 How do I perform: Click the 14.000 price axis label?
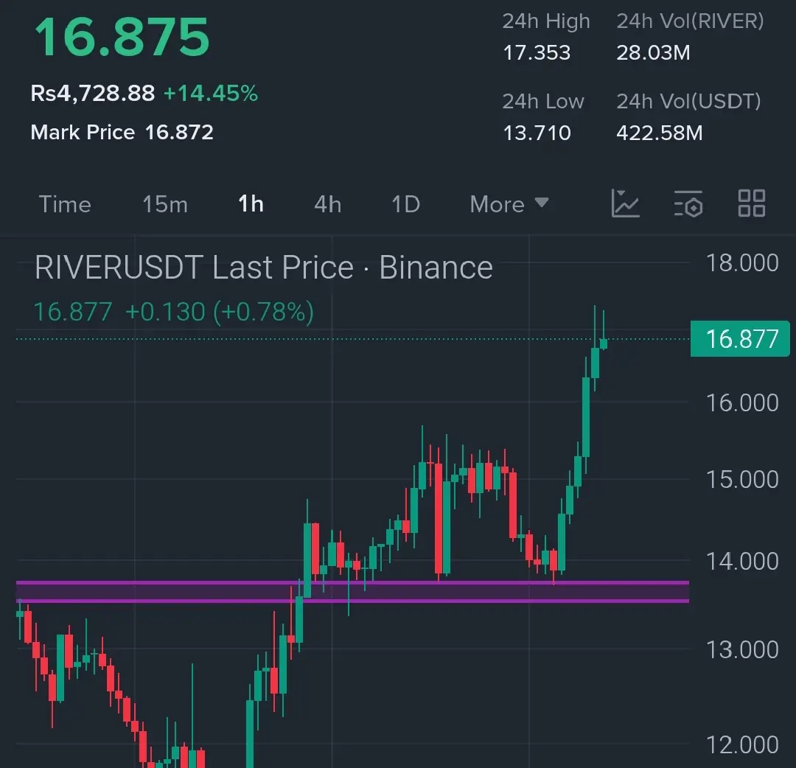[x=742, y=562]
